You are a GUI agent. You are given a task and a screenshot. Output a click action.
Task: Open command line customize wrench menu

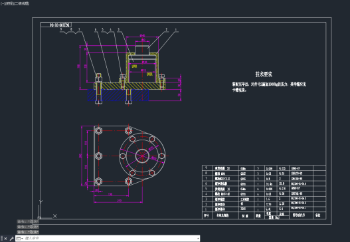click(x=11, y=239)
